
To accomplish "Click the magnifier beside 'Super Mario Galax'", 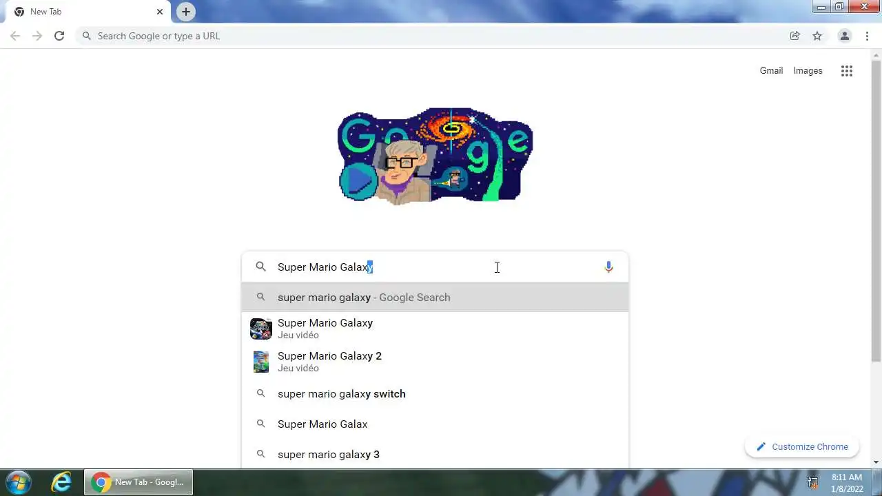I will point(260,424).
